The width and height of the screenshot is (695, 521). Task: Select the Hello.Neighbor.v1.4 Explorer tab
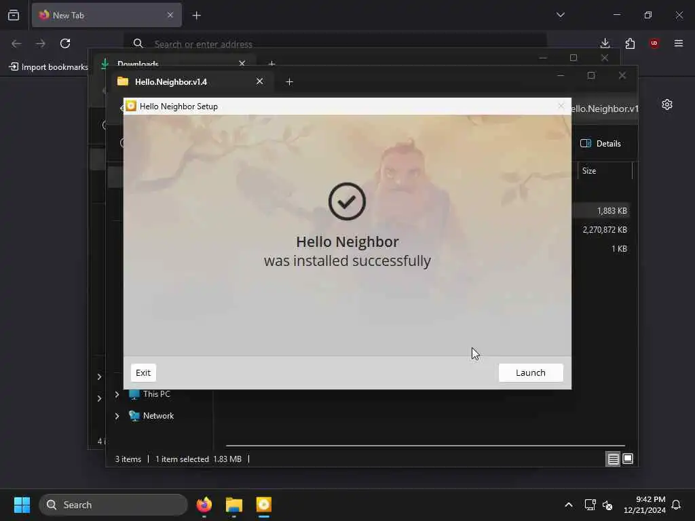[x=191, y=81]
